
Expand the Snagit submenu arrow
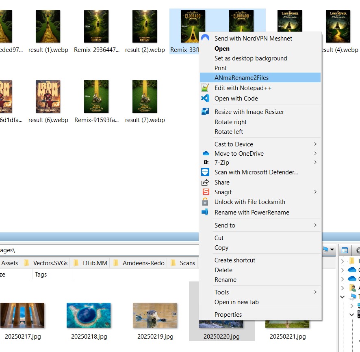point(315,192)
